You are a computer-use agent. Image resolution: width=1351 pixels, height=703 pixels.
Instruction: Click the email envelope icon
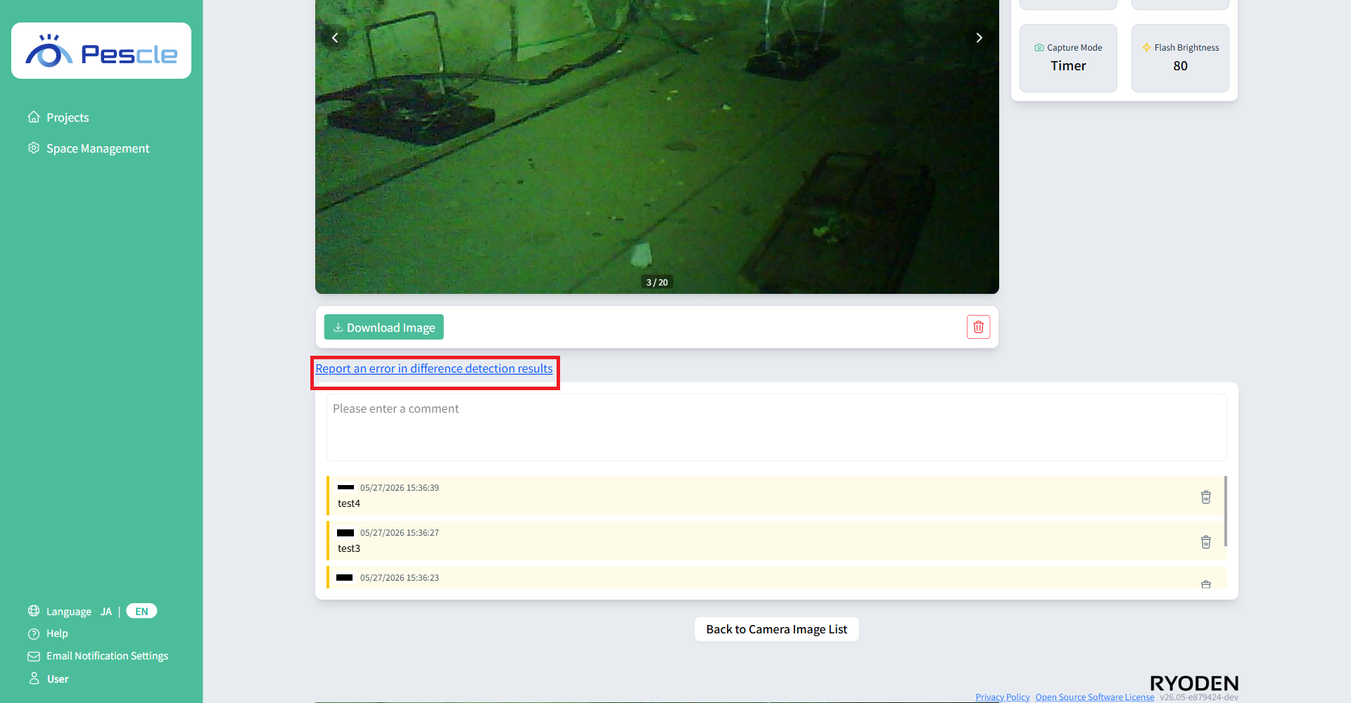[34, 656]
